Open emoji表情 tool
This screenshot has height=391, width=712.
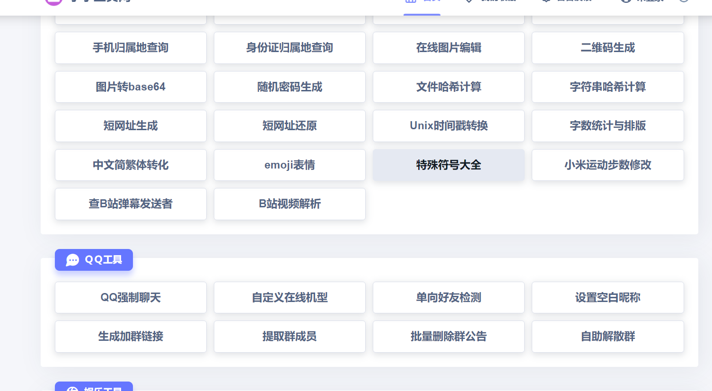(x=290, y=165)
